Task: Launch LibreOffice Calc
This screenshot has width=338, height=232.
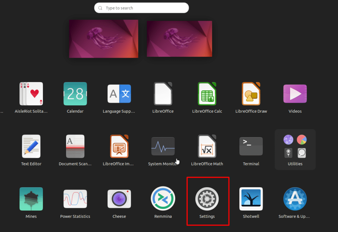Action: 207,94
